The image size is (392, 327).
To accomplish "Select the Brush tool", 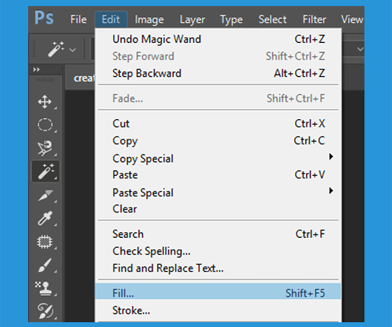I will pos(45,266).
